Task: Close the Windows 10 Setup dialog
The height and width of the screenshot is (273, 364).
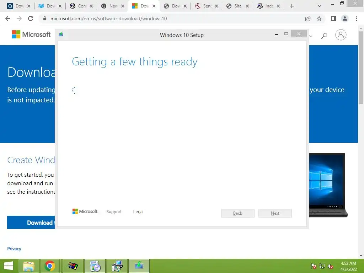Action: 299,34
